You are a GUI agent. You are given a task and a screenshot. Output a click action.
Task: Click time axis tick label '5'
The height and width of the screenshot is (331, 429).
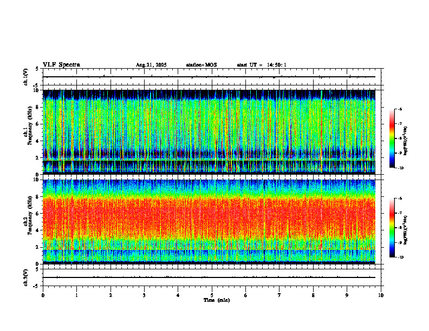click(212, 295)
